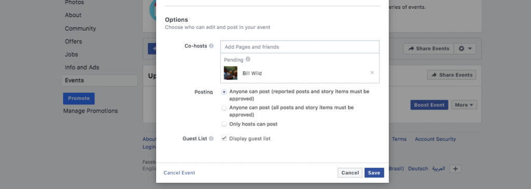Click the Cancel button
The height and width of the screenshot is (189, 531).
(x=350, y=173)
